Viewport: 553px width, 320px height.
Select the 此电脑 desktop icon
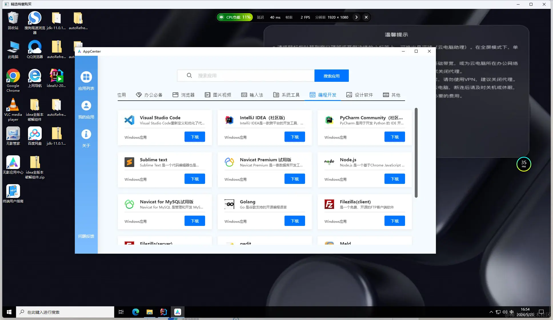click(13, 49)
